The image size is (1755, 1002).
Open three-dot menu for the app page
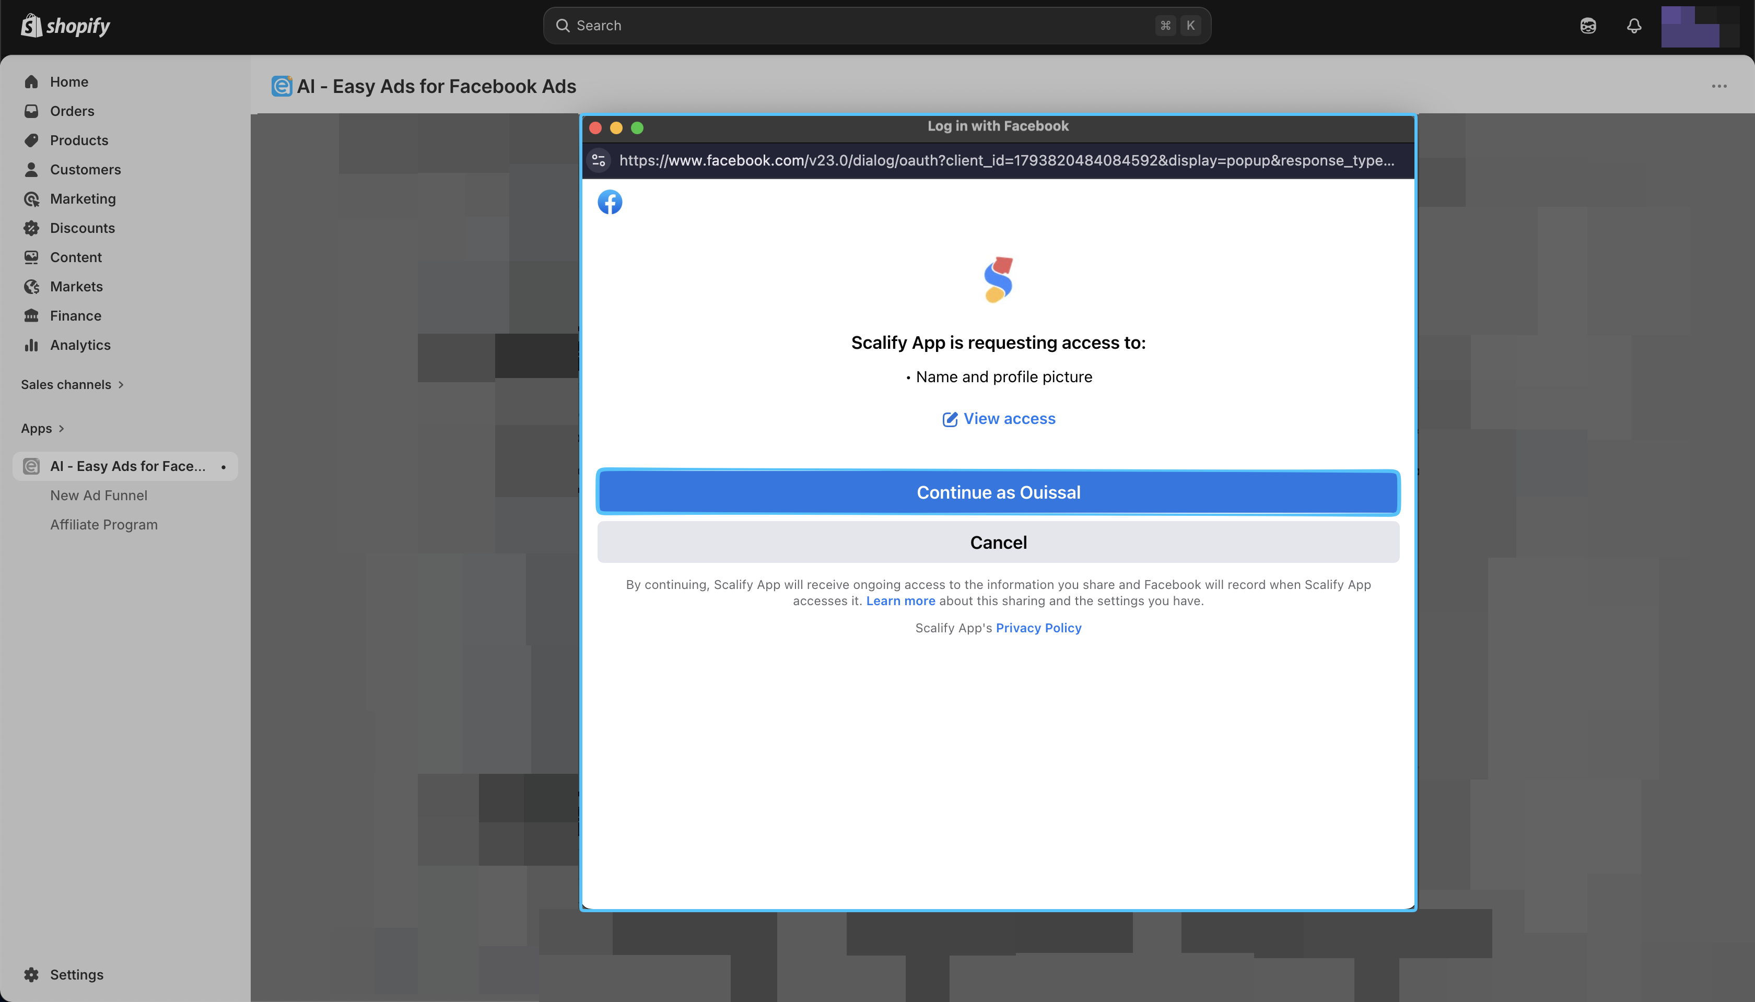[x=1718, y=86]
